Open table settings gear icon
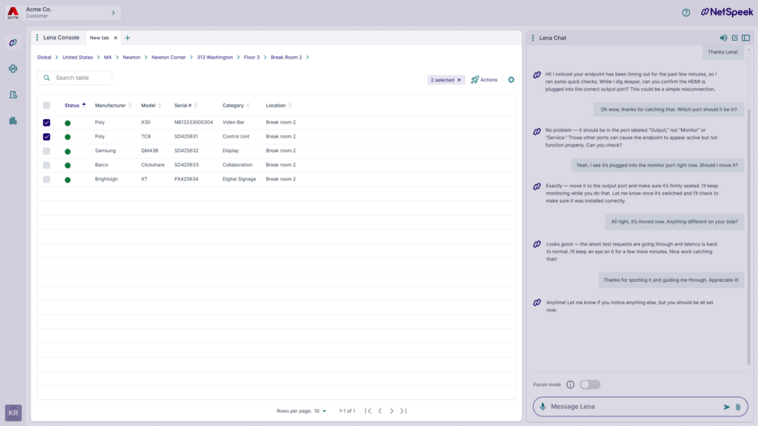The image size is (758, 426). coord(511,80)
